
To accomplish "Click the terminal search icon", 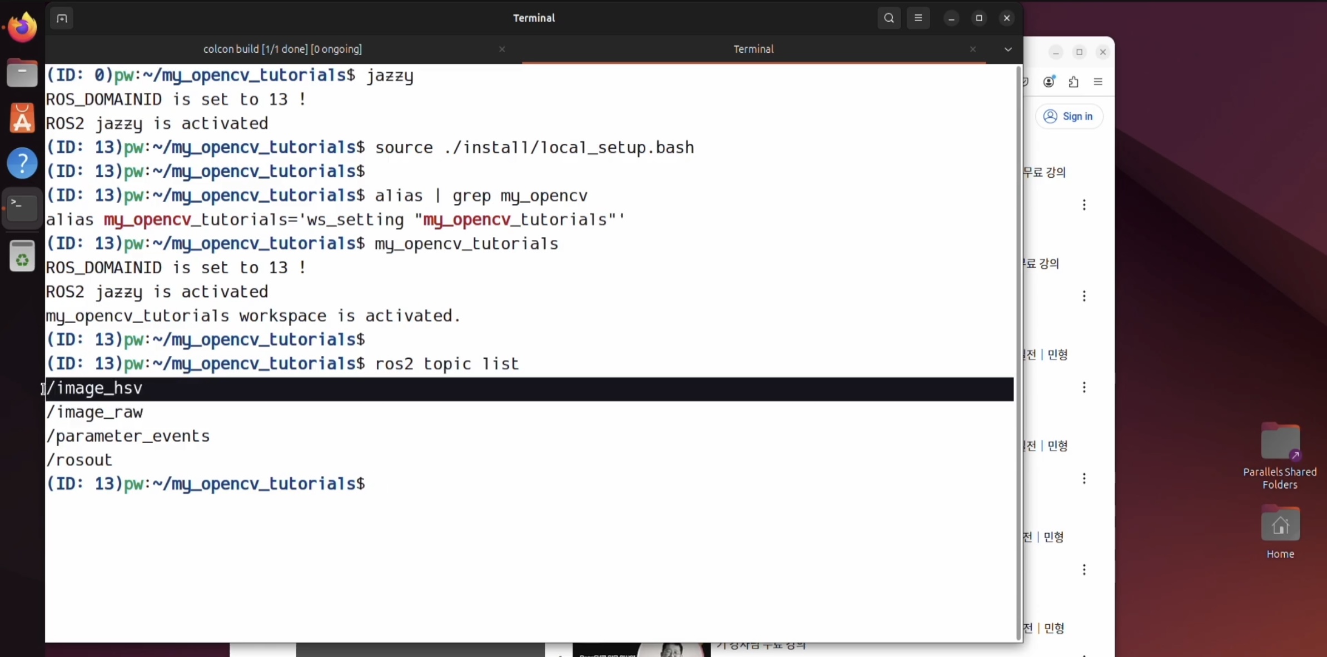I will pos(889,18).
